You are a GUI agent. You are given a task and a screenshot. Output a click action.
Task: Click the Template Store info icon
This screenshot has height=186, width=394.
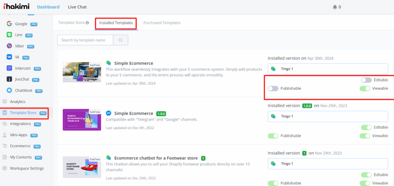87,23
